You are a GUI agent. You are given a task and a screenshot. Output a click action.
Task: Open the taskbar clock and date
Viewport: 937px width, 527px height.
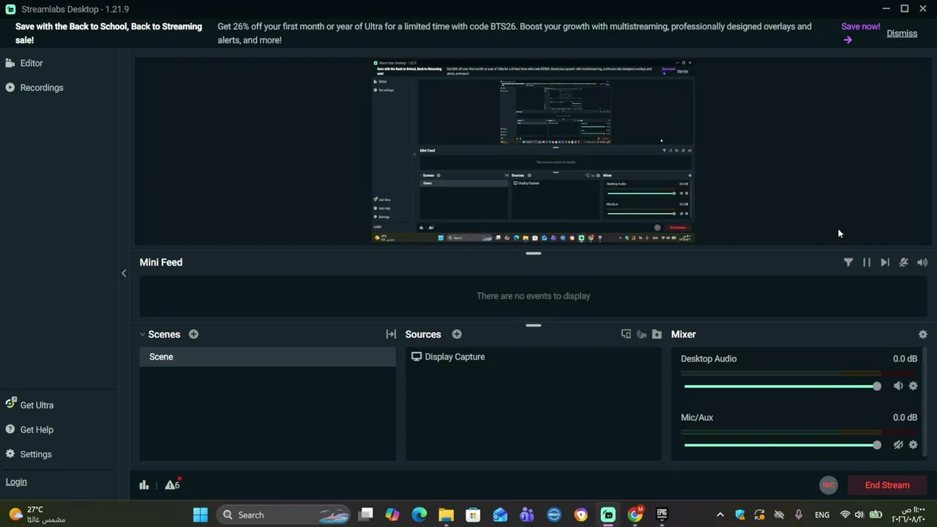point(908,515)
